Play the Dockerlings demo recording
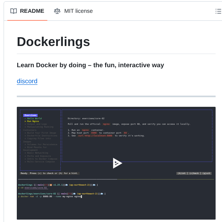 pyautogui.click(x=117, y=163)
